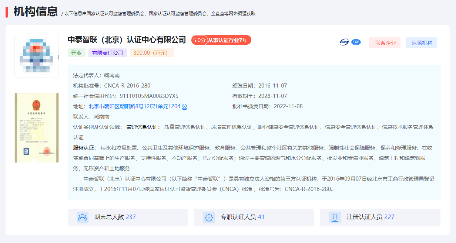The width and height of the screenshot is (456, 243).
Task: Click the IAF accreditation badge icon
Action: [356, 42]
